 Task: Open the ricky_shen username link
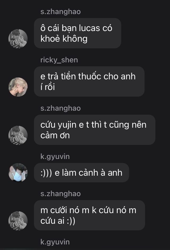[x=59, y=60]
